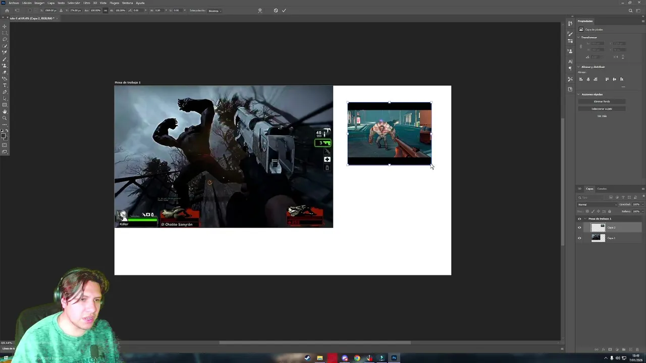
Task: Open the Archivo menu
Action: (x=14, y=3)
